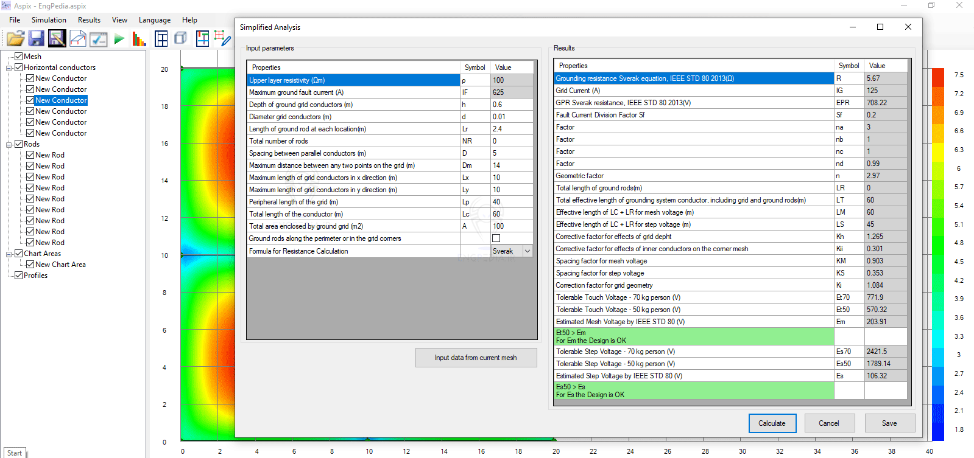This screenshot has width=974, height=458.
Task: Open the Simulation menu
Action: click(x=49, y=20)
